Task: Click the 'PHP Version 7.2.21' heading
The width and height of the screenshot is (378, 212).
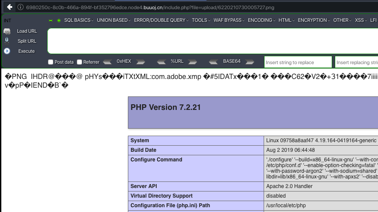Action: [165, 107]
